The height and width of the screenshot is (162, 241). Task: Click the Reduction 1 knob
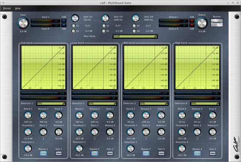point(28,149)
